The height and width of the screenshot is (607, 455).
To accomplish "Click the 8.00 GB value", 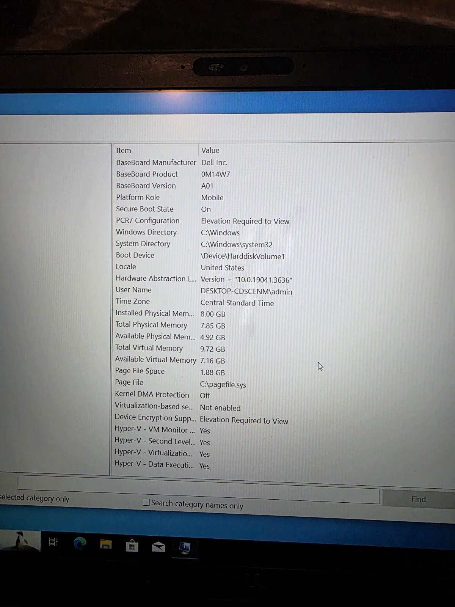I will coord(213,314).
